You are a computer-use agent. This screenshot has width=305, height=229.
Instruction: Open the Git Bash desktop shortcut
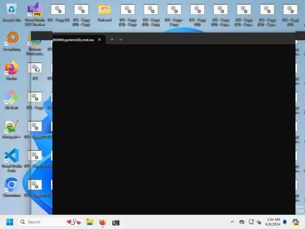click(12, 100)
